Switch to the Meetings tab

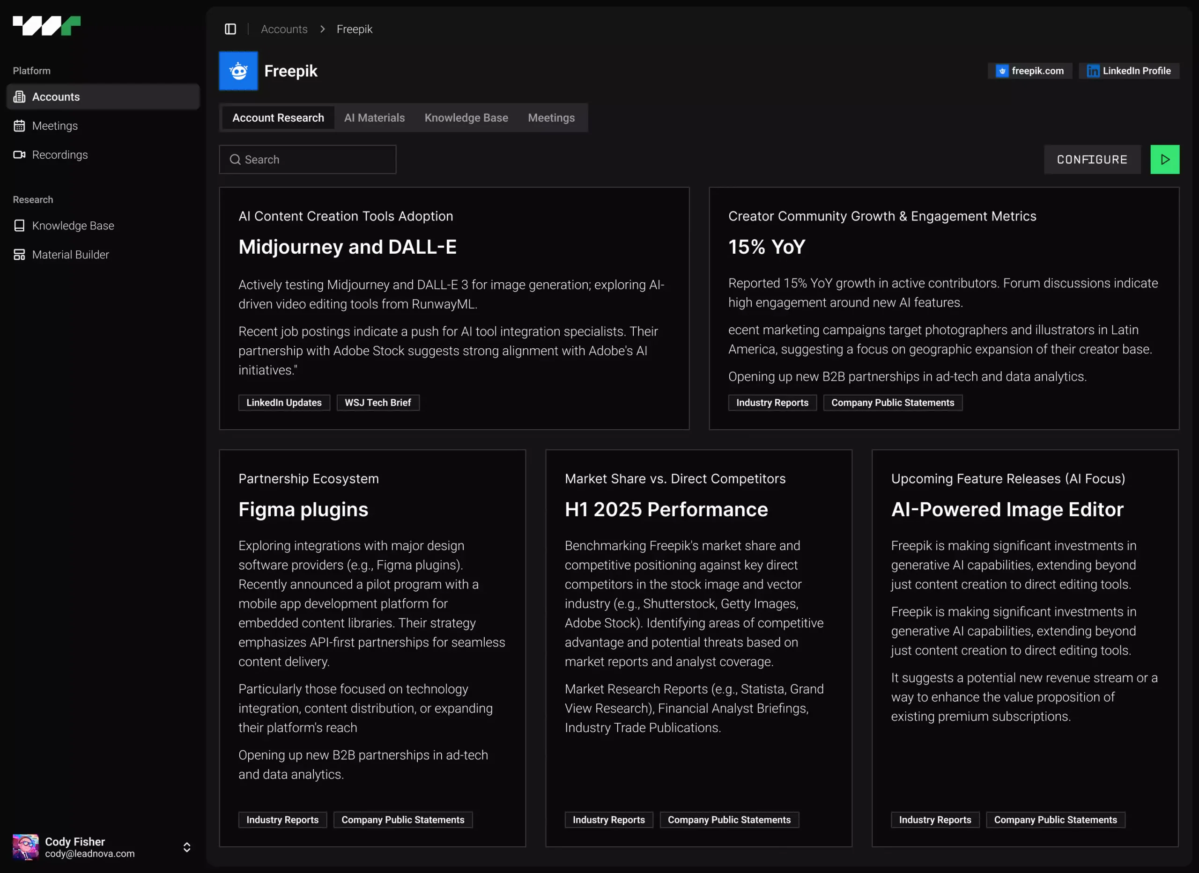pos(551,118)
